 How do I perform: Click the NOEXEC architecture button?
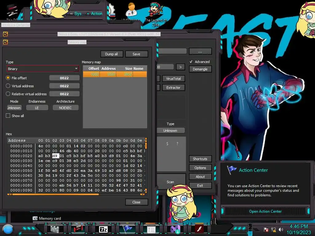[65, 108]
